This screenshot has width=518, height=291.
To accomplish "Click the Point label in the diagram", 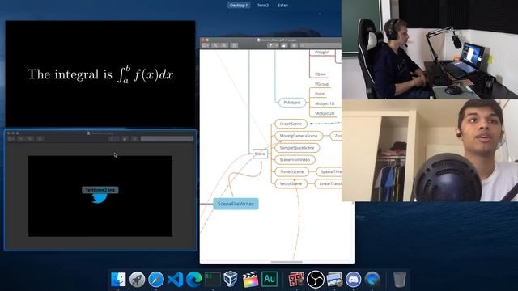I will [320, 94].
